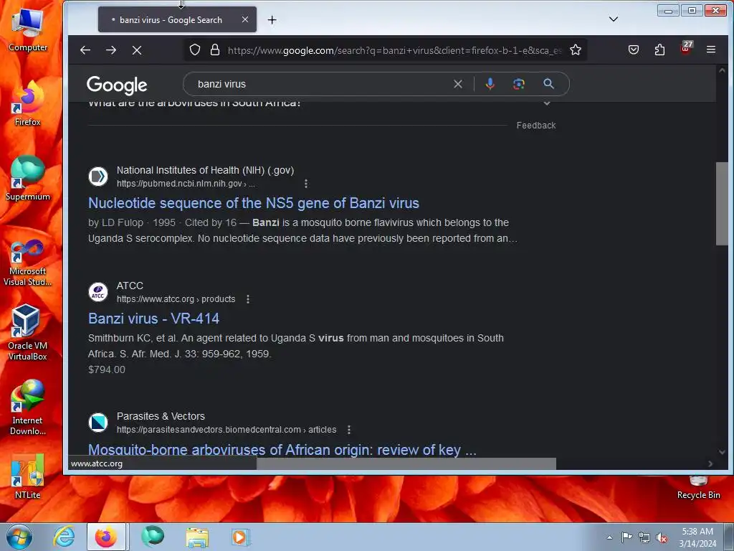Launch Supermium from the taskbar

coord(153,537)
